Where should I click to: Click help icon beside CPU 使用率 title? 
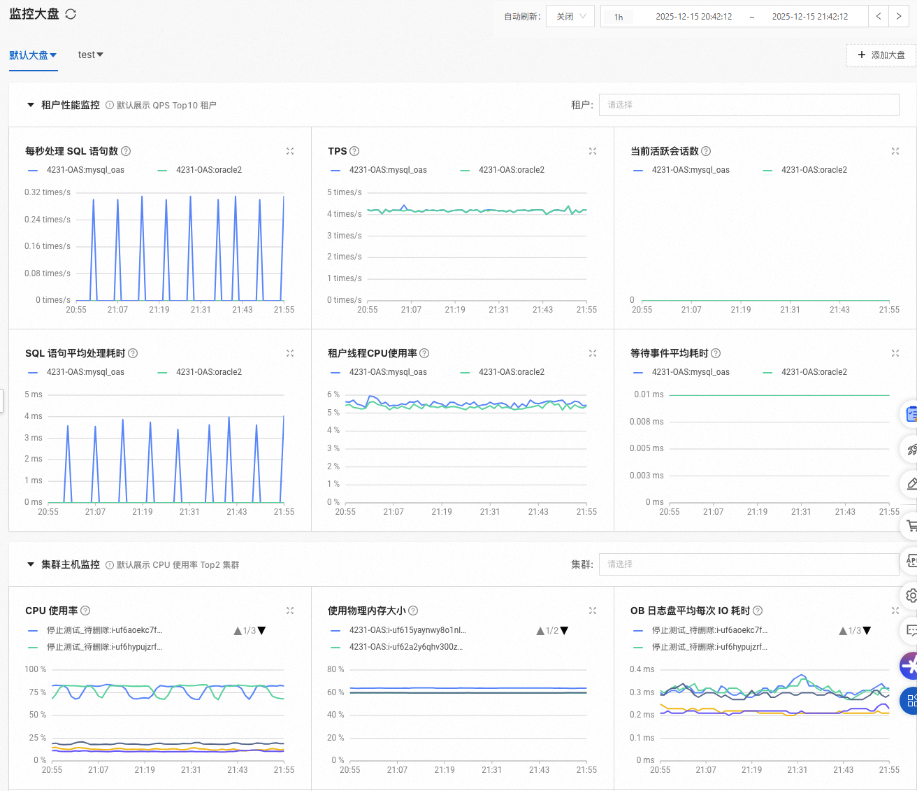click(x=85, y=611)
